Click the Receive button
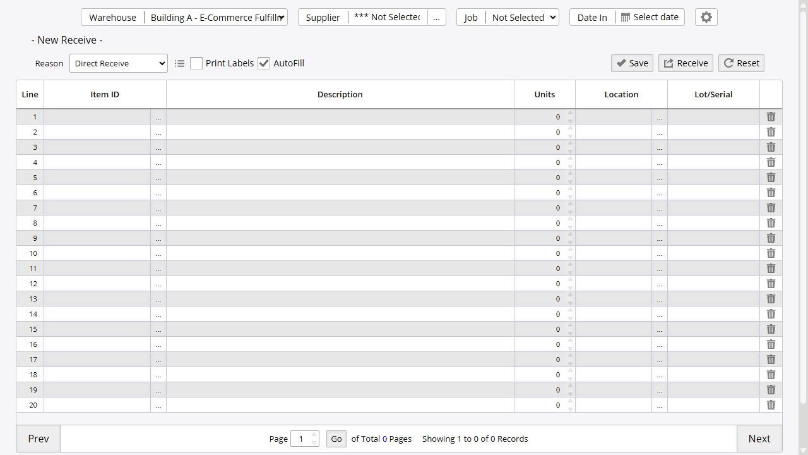The height and width of the screenshot is (455, 808). point(686,63)
